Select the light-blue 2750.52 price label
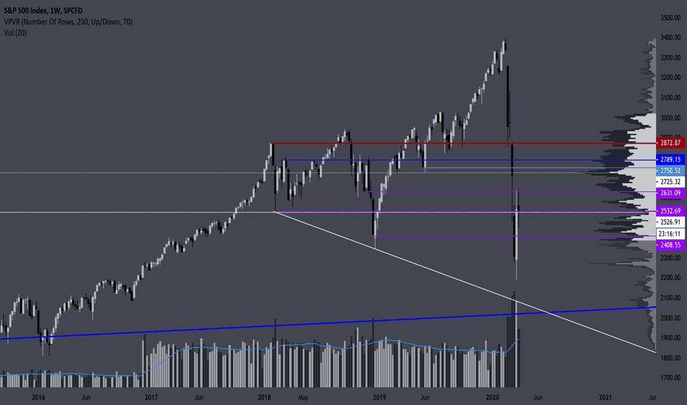This screenshot has height=405, width=687. point(670,171)
